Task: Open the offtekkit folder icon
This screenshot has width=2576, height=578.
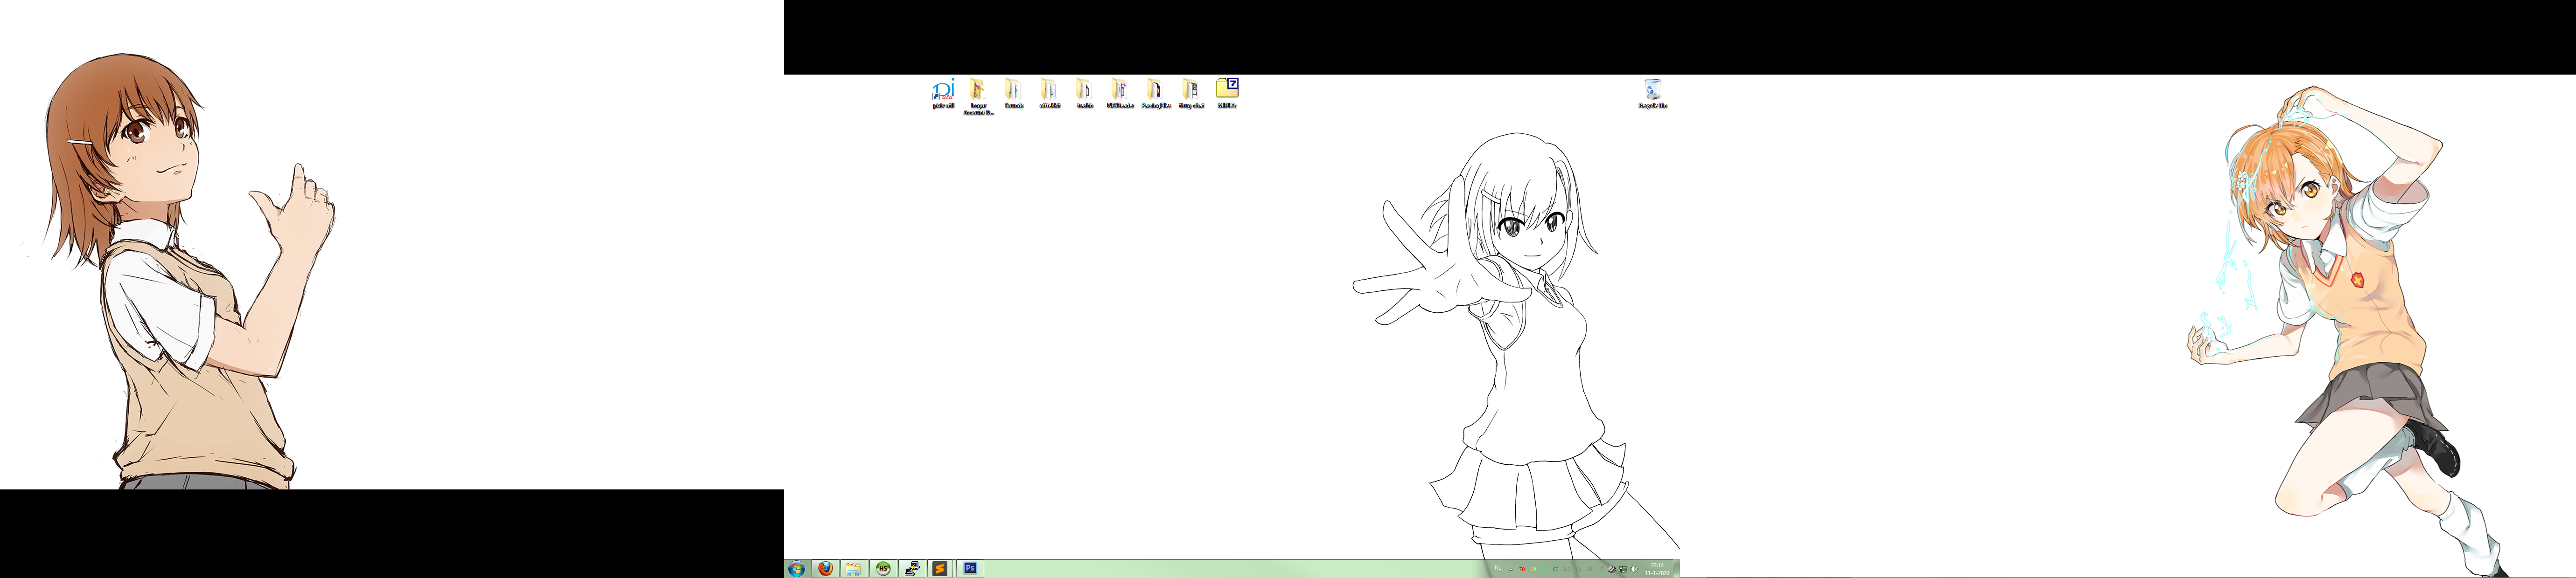Action: click(1049, 94)
